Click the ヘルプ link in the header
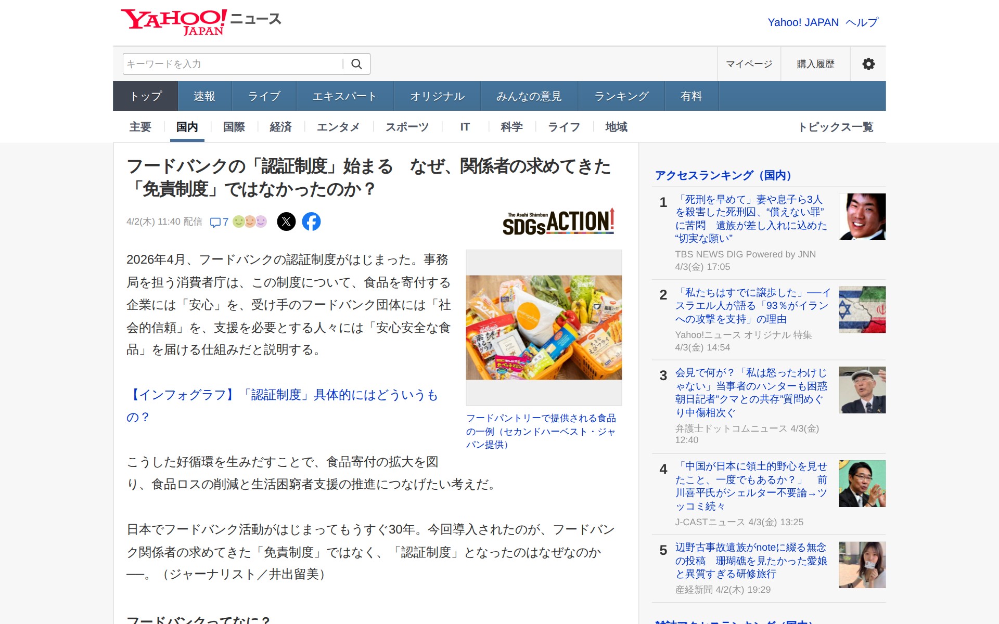This screenshot has height=624, width=999. [862, 22]
